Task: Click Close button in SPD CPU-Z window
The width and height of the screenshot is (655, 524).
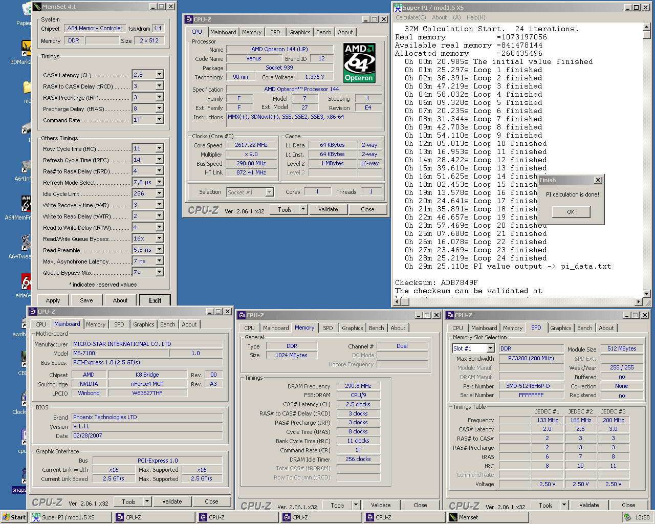Action: pyautogui.click(x=628, y=505)
